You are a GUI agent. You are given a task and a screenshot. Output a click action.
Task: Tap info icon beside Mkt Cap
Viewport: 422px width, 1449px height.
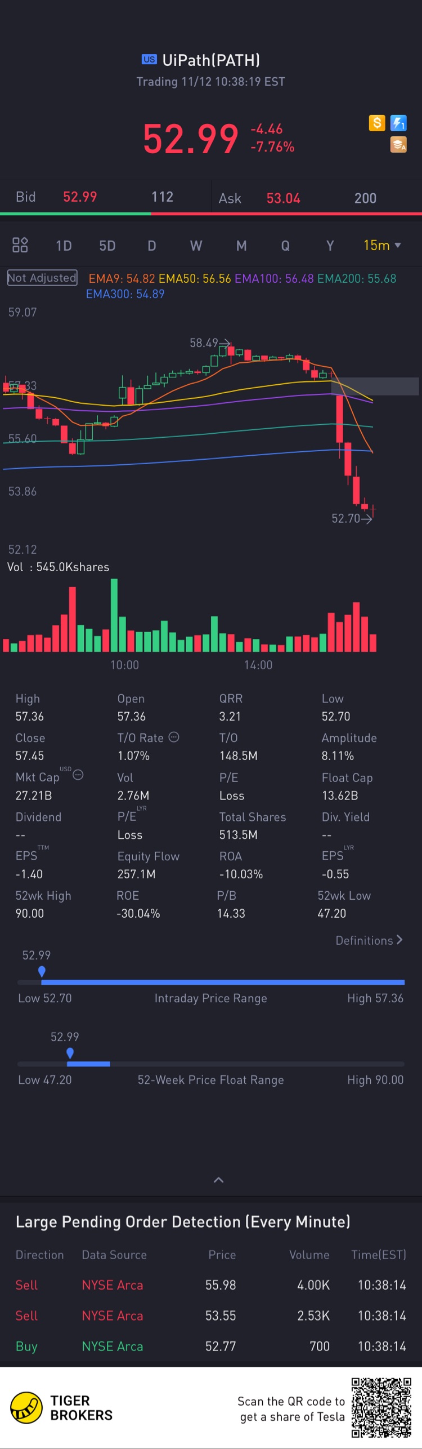tap(78, 775)
